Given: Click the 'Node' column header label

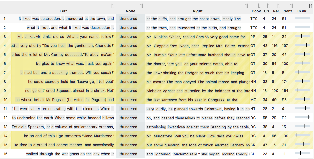Looking at the screenshot, I should click(x=131, y=11).
